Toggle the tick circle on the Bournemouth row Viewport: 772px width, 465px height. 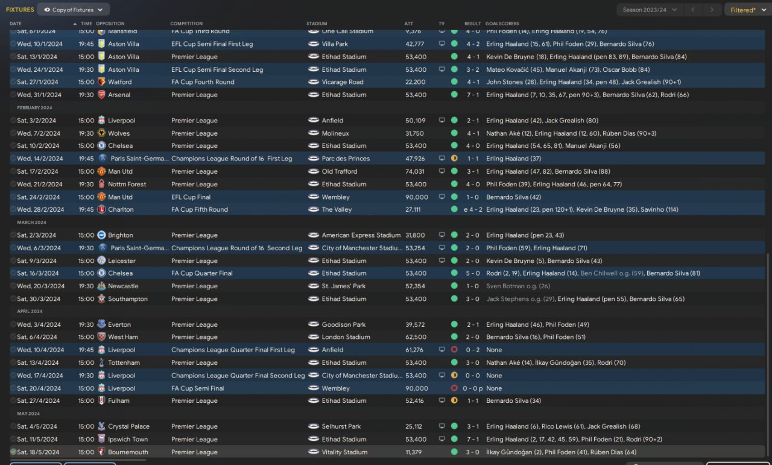13,452
